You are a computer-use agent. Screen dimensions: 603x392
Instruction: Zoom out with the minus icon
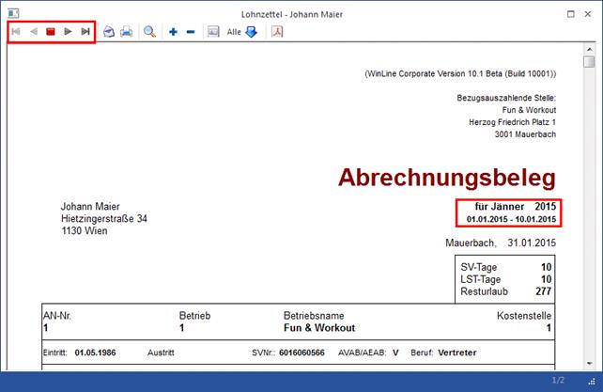[190, 32]
